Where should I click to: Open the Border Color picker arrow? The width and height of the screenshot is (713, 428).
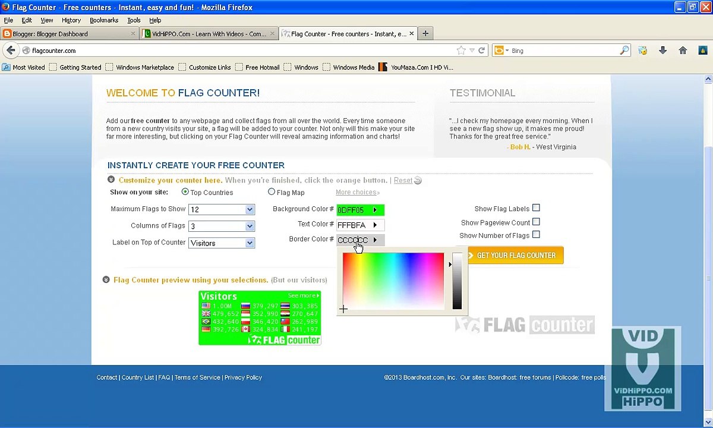[375, 240]
